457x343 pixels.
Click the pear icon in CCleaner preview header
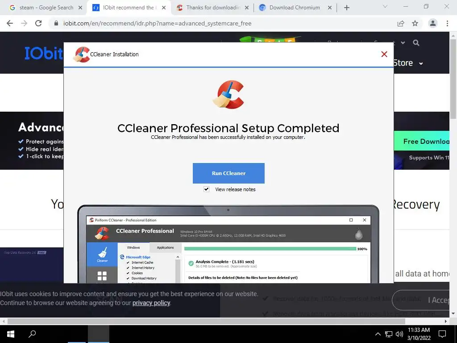point(359,234)
